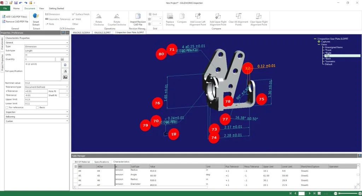Click the ADD CAD/PDF File(s) icon

click(x=4, y=17)
